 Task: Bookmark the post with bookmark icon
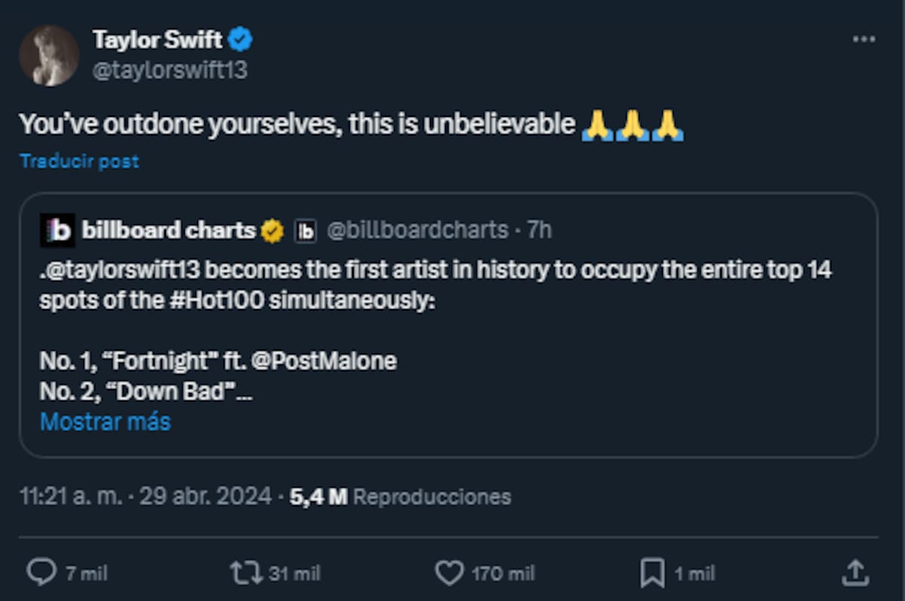[x=651, y=573]
